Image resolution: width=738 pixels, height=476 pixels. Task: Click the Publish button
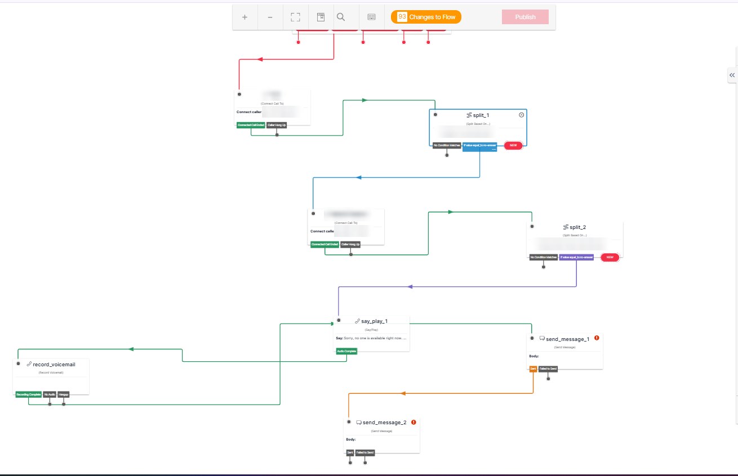[525, 17]
